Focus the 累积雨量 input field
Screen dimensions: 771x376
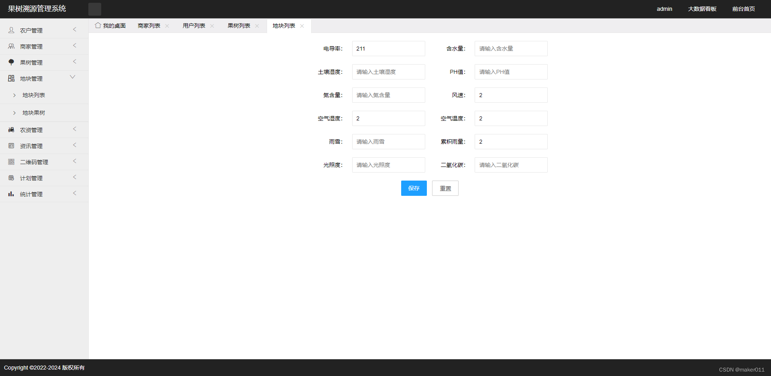(511, 142)
